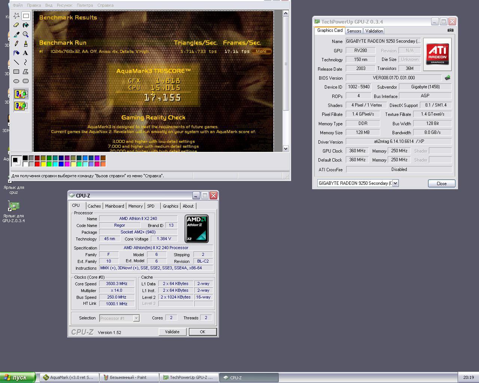Image resolution: width=479 pixels, height=383 pixels.
Task: Pick the magenta color swatch in Paint palette
Action: pyautogui.click(x=67, y=164)
